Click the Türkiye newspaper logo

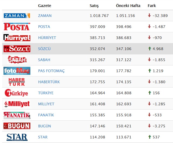coord(17,93)
